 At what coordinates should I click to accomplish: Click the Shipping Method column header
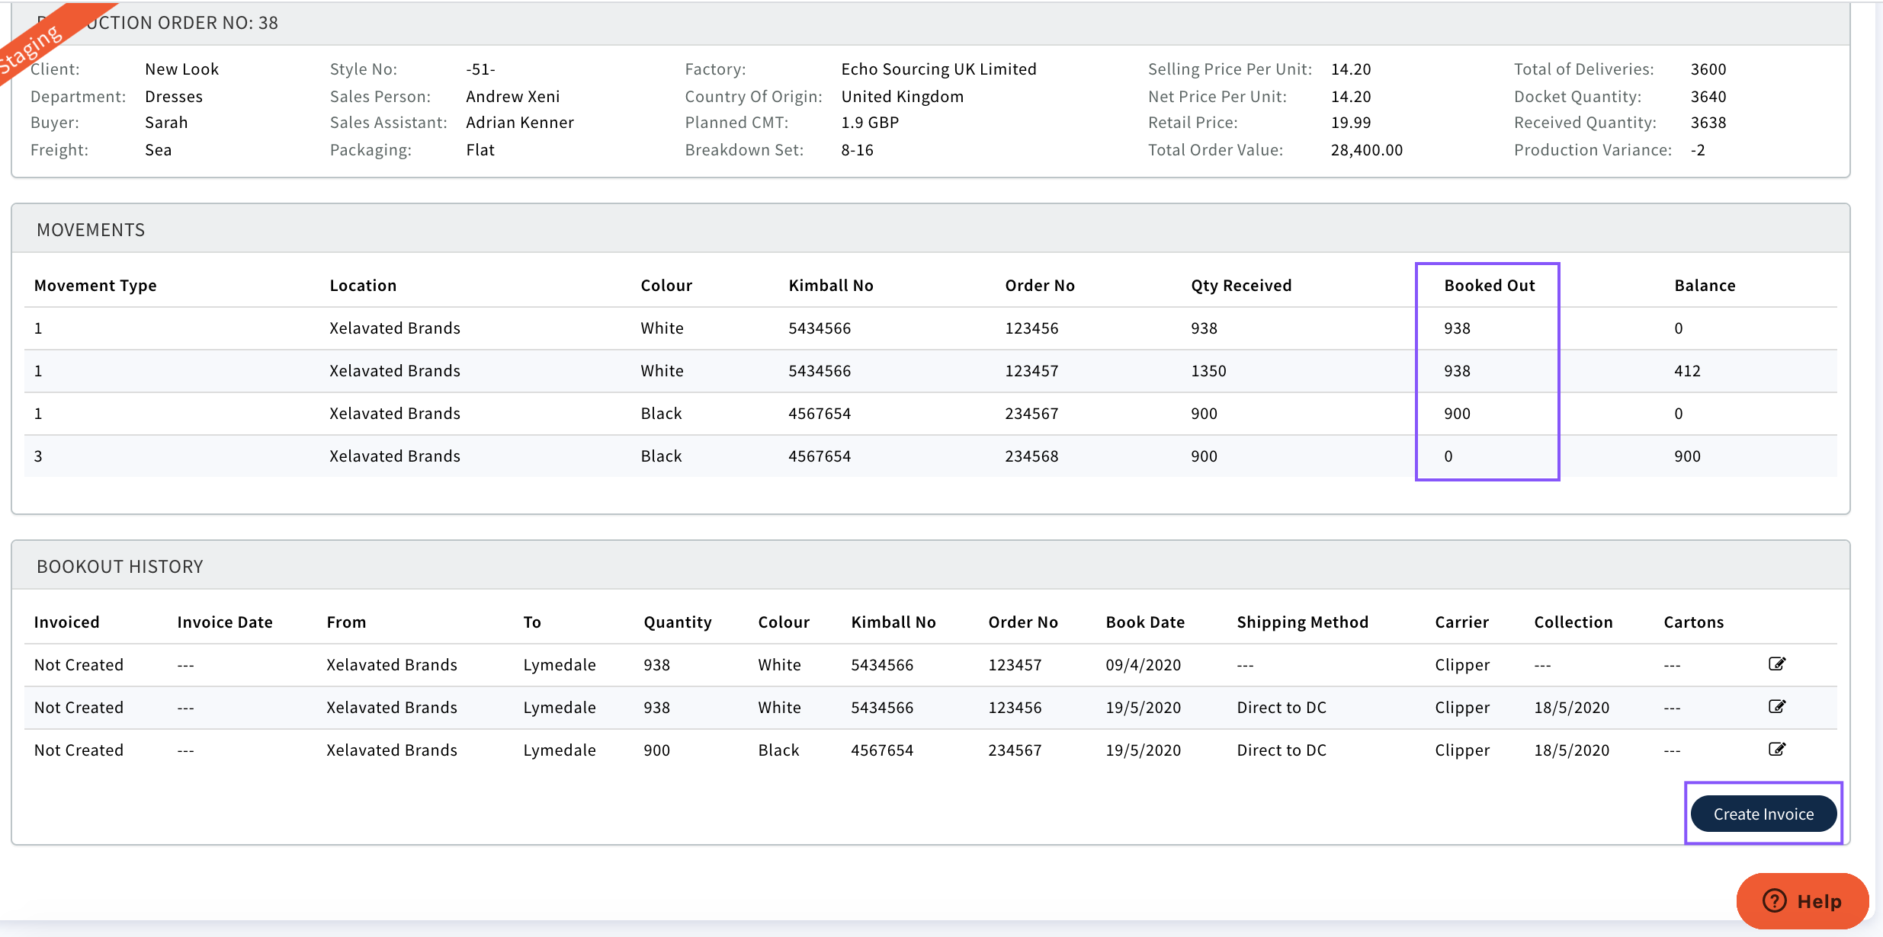pyautogui.click(x=1302, y=622)
